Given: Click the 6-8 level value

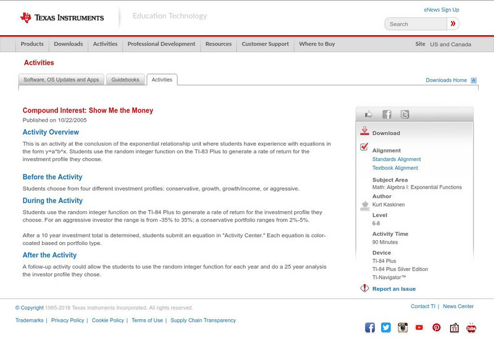Looking at the screenshot, I should 376,224.
